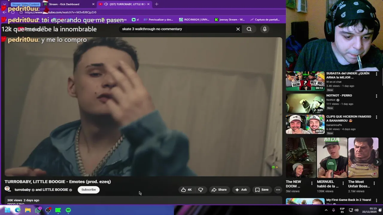Viewport: 383px width, 215px height.
Task: Switch to Stream - Kick Dashboard tab
Action: (64, 4)
